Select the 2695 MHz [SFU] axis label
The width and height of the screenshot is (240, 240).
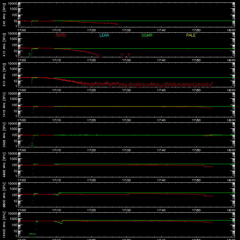pos(4,135)
